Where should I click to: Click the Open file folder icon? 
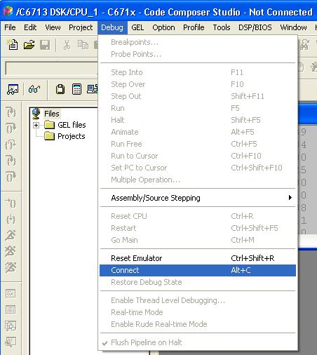pyautogui.click(x=29, y=45)
